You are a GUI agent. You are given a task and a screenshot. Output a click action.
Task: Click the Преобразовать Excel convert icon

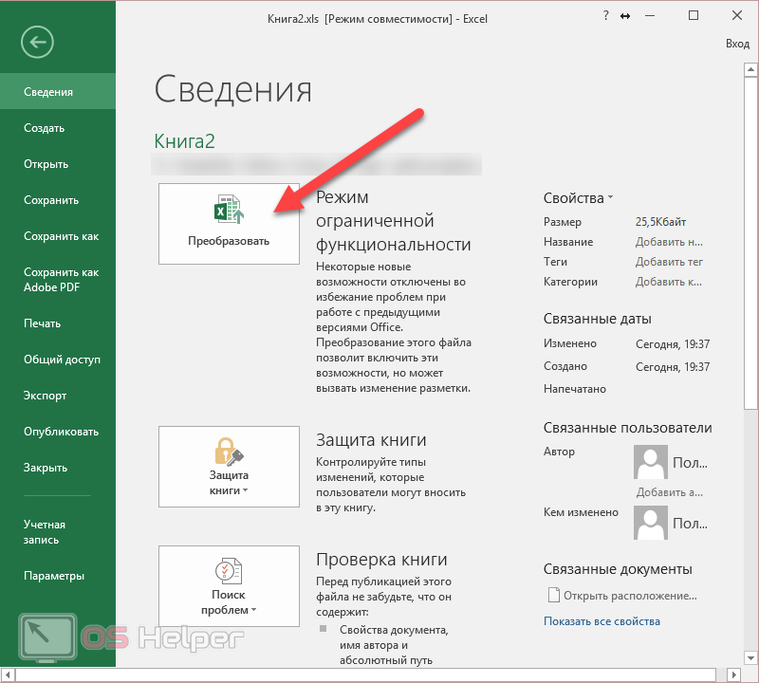pyautogui.click(x=229, y=209)
